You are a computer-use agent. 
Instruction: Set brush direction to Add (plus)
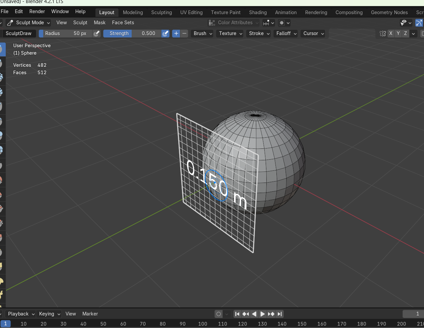click(x=176, y=33)
